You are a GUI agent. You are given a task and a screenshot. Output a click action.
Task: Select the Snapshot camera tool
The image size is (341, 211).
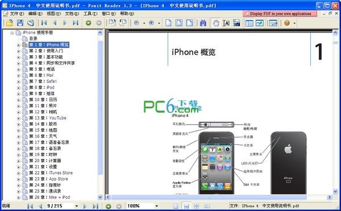click(236, 23)
